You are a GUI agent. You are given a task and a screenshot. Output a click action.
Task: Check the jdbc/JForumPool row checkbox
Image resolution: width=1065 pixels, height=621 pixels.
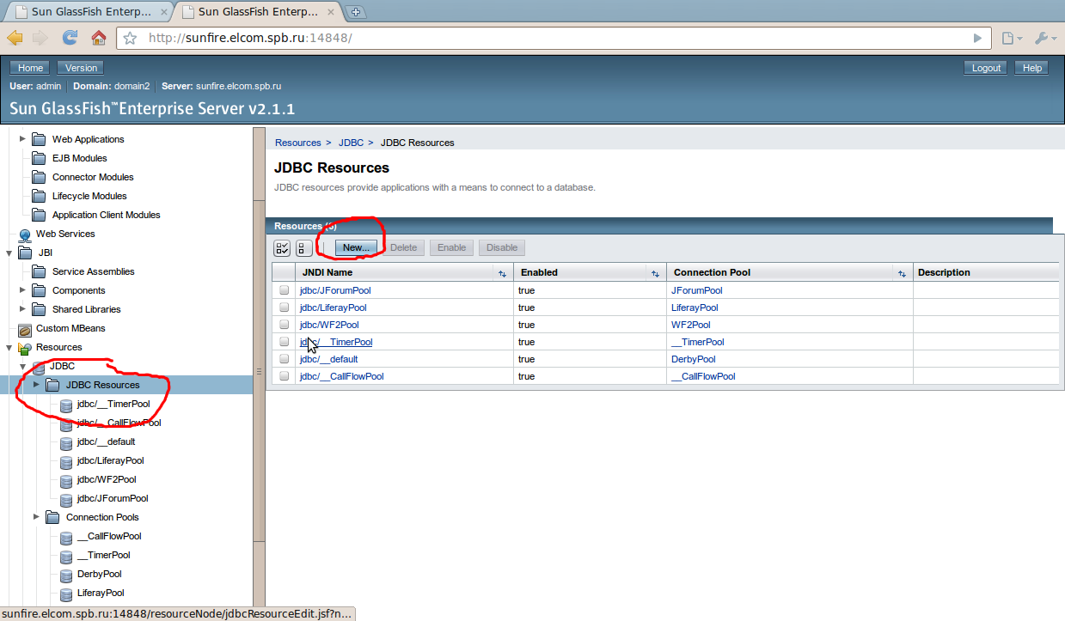[x=284, y=290]
